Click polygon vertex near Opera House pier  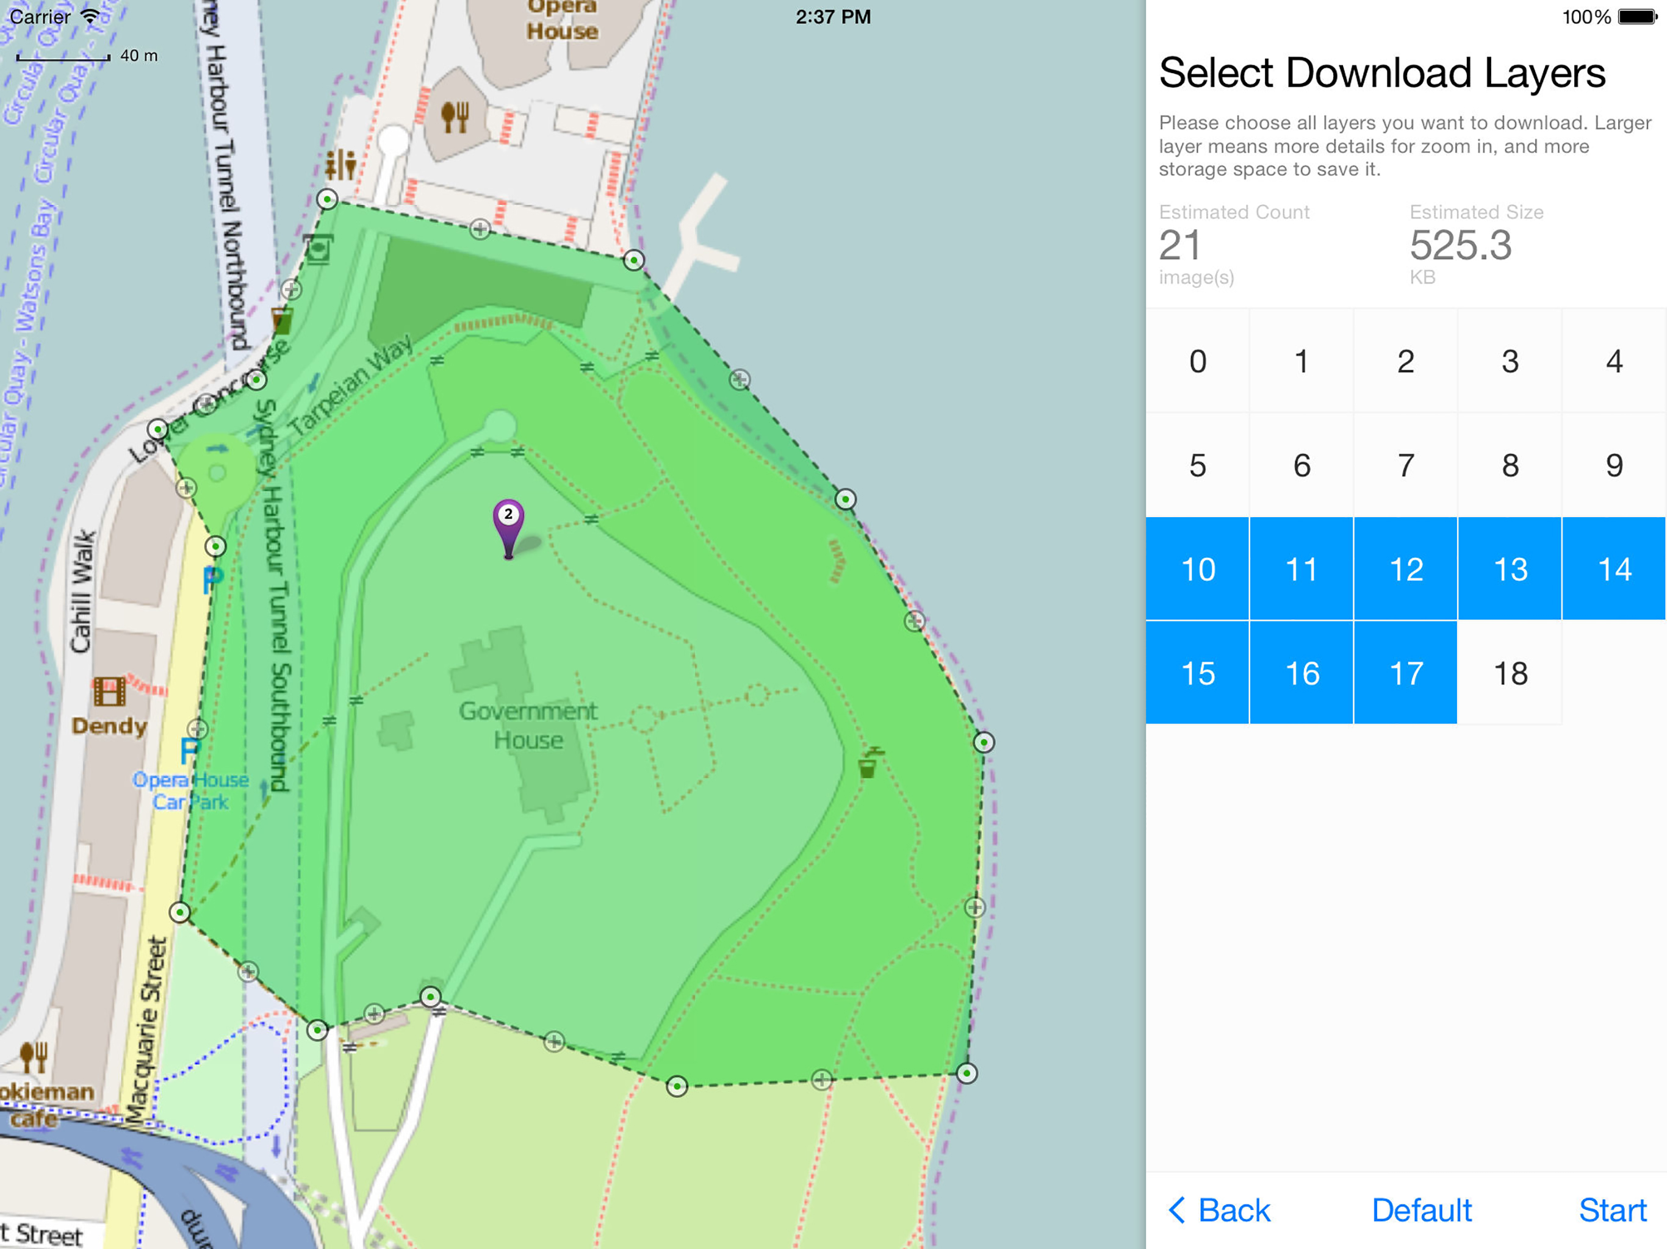(634, 260)
